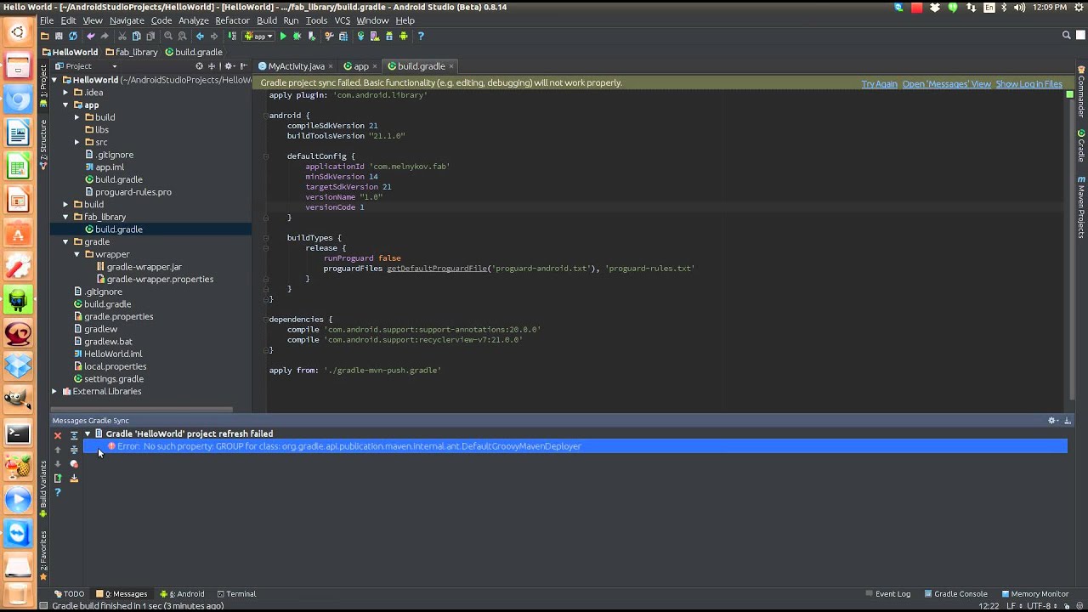Close the build.gradle editor tab
The image size is (1088, 612).
point(452,66)
